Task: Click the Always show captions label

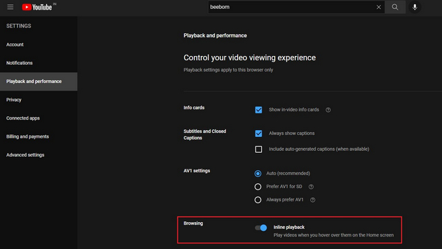Action: click(x=291, y=133)
